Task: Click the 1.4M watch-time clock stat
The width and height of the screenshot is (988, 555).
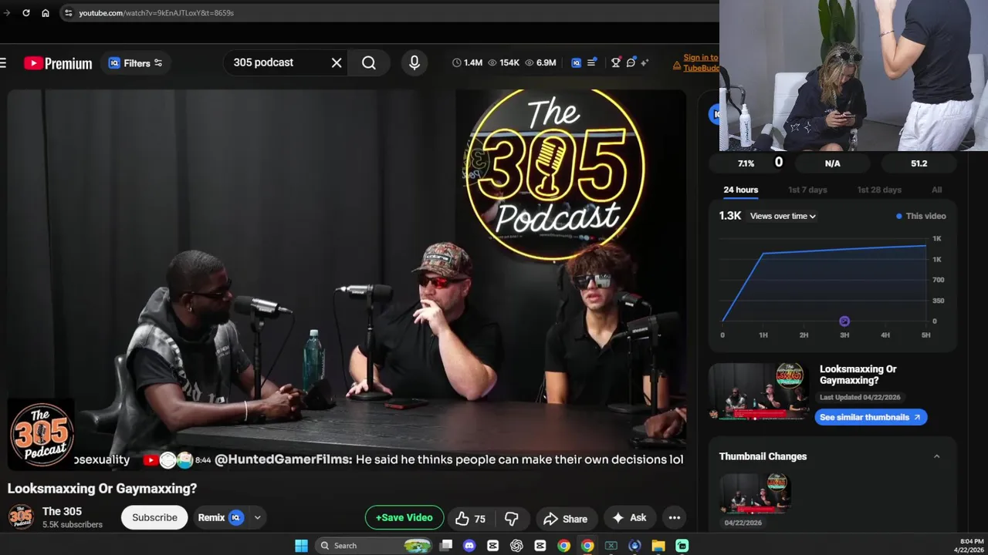Action: coord(467,62)
